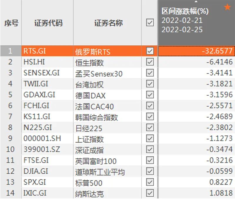This screenshot has height=199, width=235.
Task: Toggle checkbox for 道琼斯工业平均 row
Action: tap(150, 171)
